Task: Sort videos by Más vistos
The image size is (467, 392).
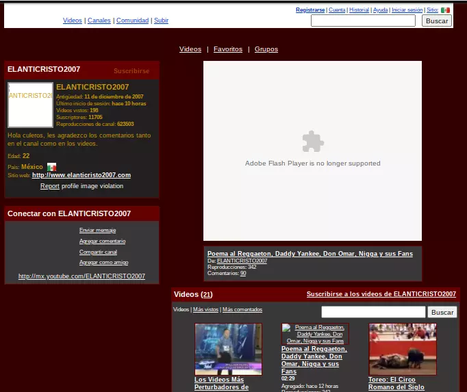Action: (x=206, y=310)
